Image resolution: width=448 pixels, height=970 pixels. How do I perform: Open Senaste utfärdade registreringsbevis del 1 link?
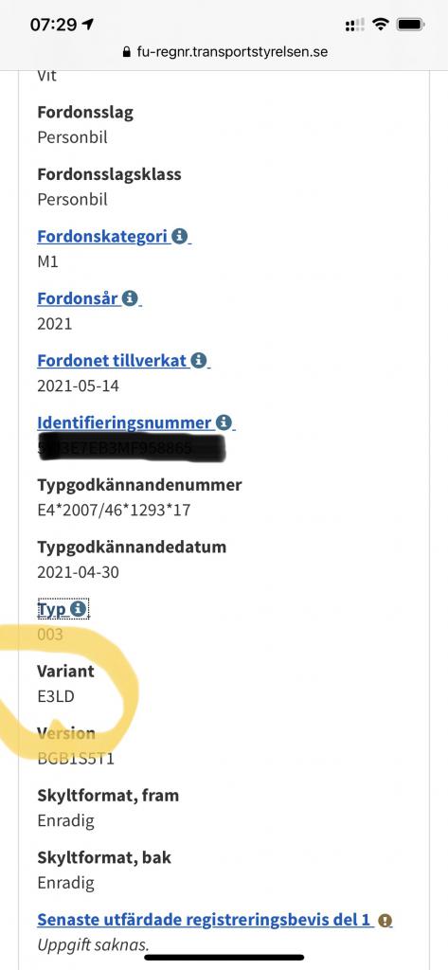pos(205,920)
